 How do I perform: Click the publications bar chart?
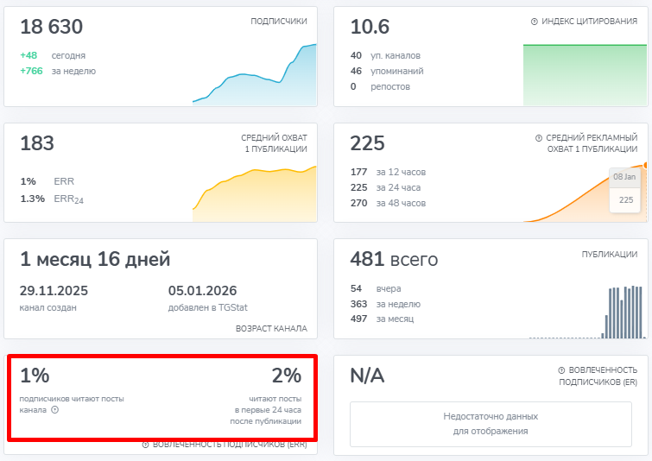(624, 313)
